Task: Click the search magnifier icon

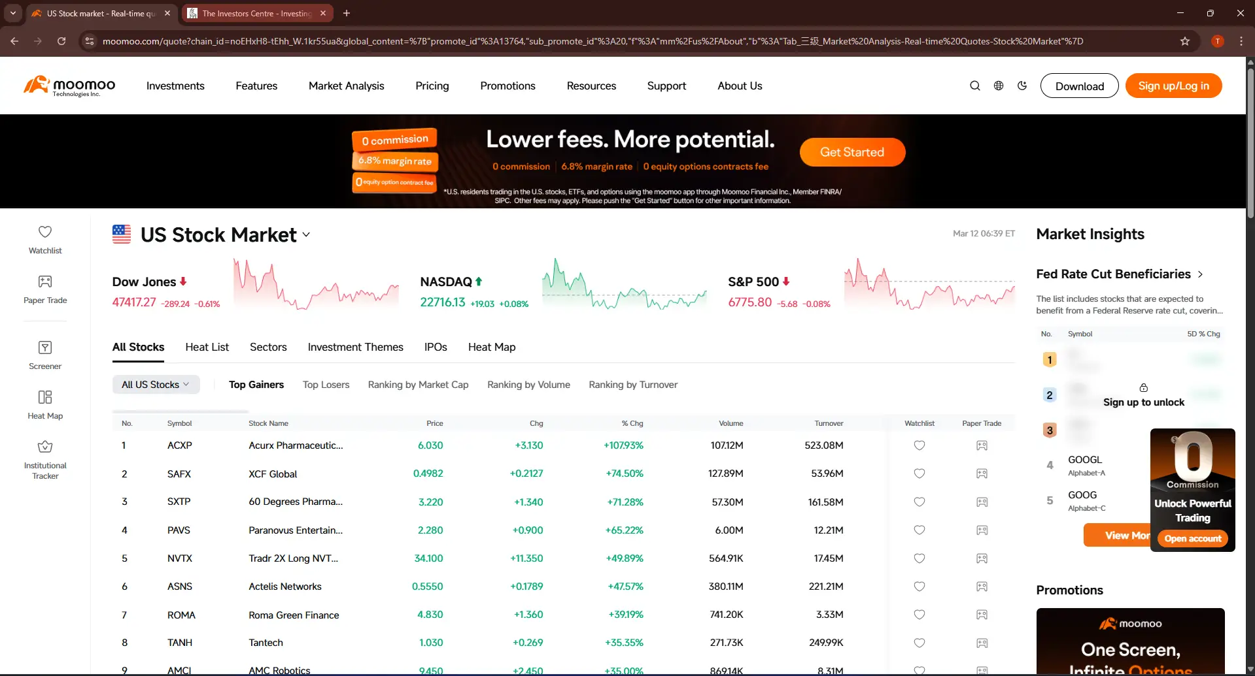Action: click(x=974, y=86)
